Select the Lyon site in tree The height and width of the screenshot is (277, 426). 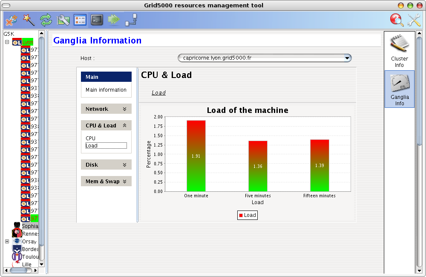[27, 42]
